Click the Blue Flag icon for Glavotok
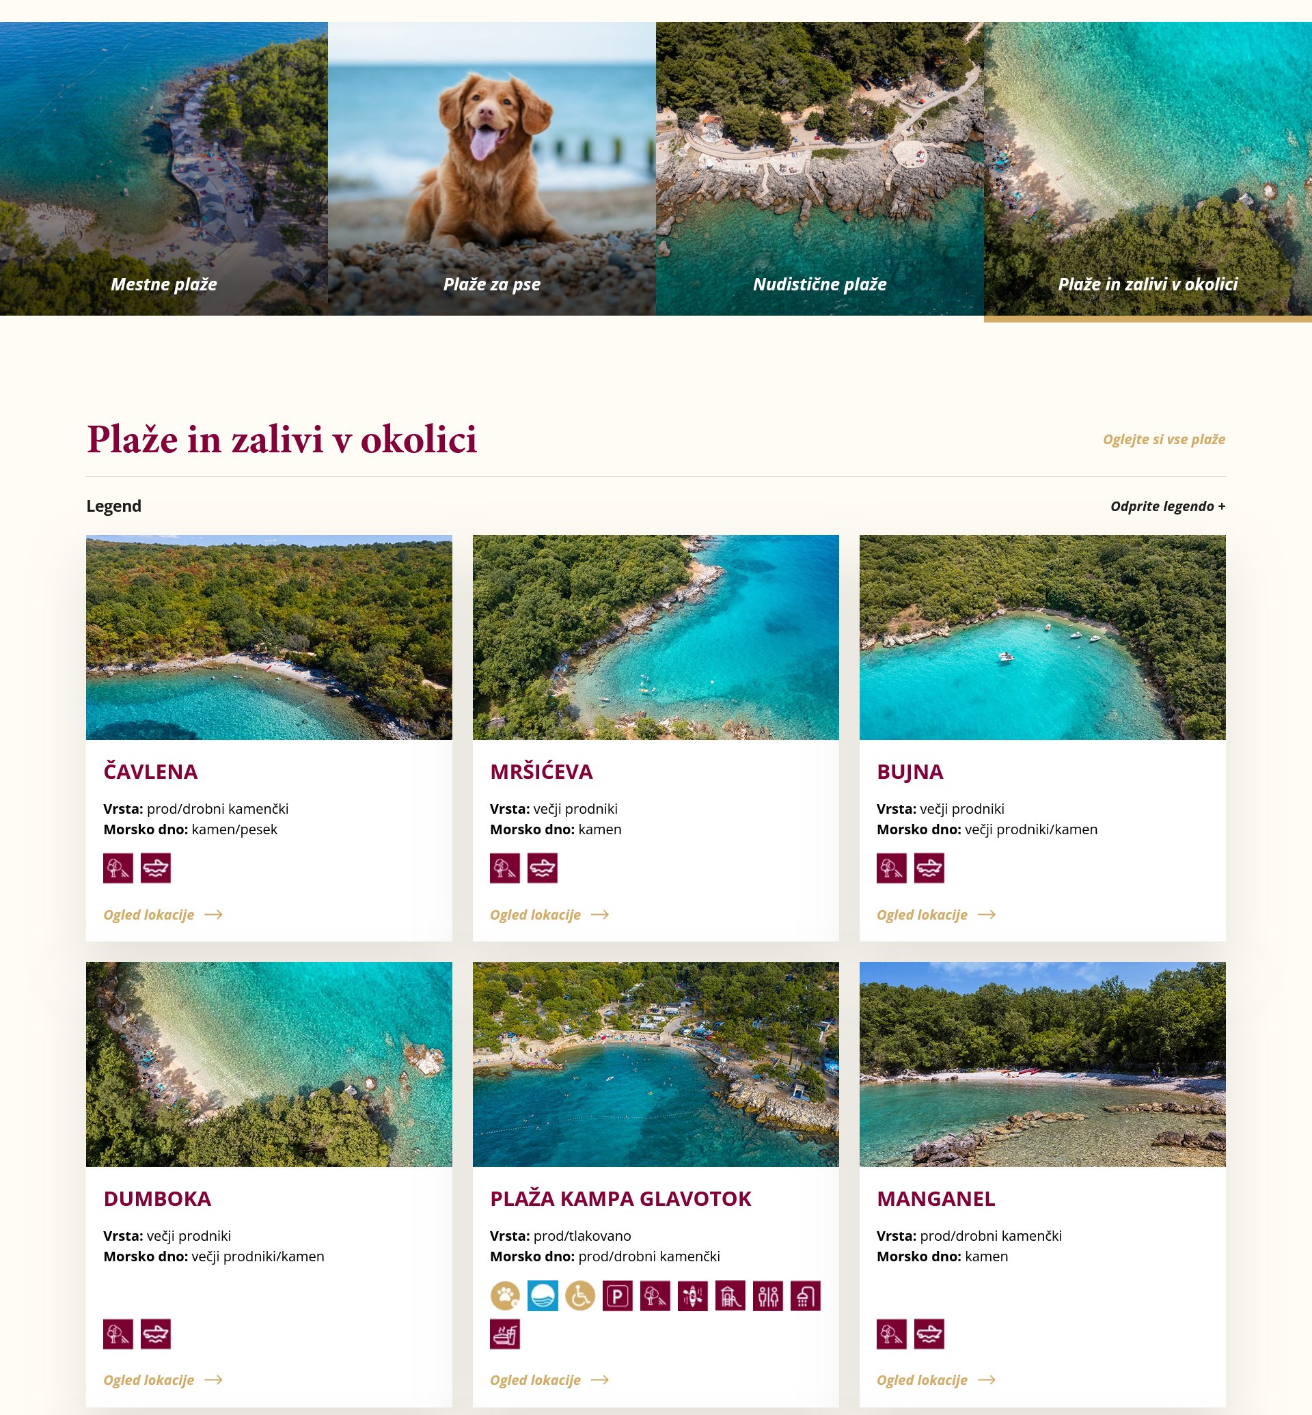The height and width of the screenshot is (1415, 1312). pyautogui.click(x=543, y=1295)
